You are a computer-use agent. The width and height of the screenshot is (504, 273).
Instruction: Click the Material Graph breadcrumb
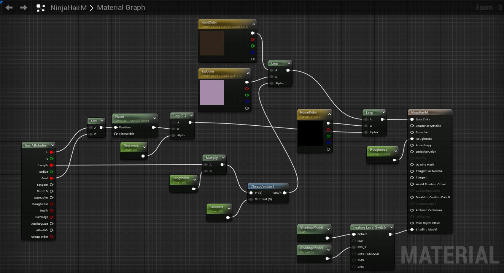point(121,8)
